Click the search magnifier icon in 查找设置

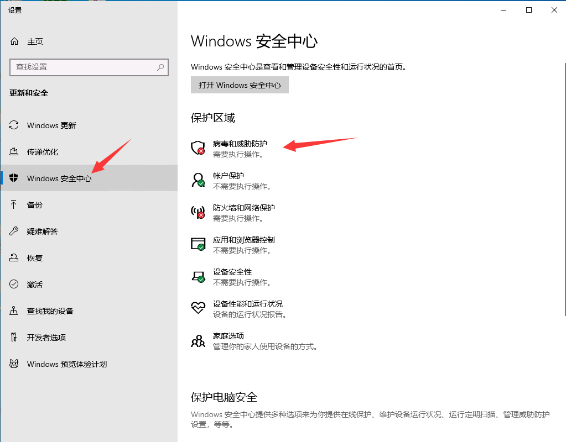pos(160,67)
